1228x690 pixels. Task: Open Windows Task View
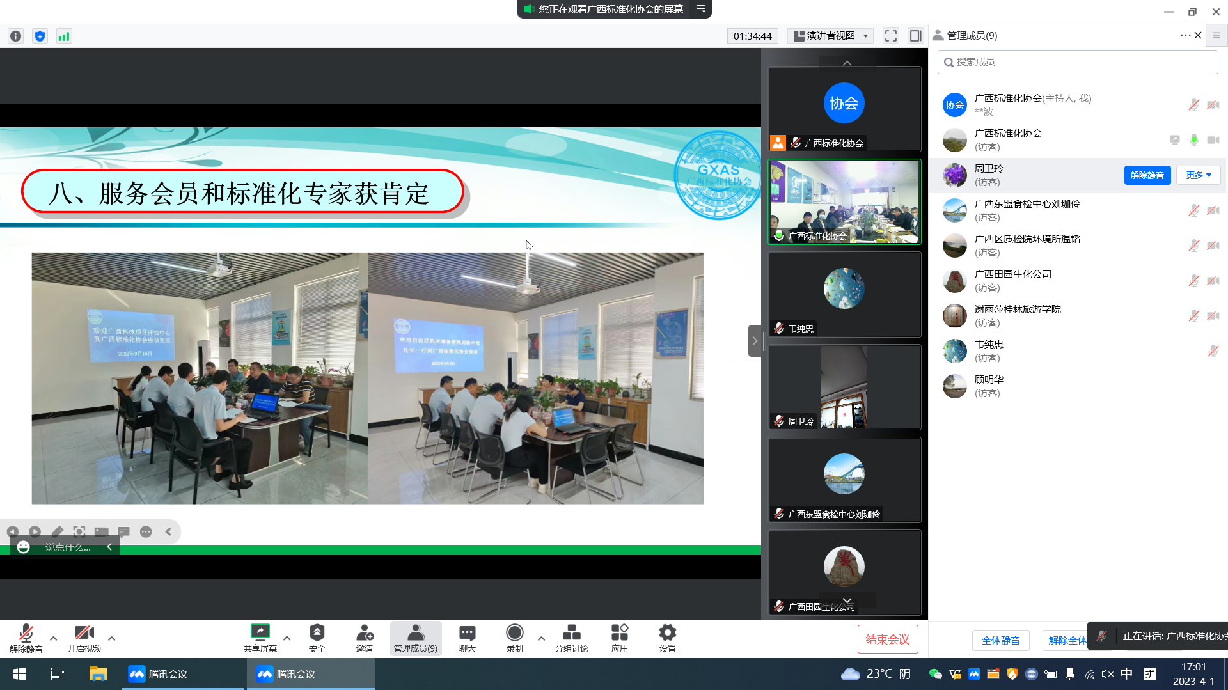58,674
